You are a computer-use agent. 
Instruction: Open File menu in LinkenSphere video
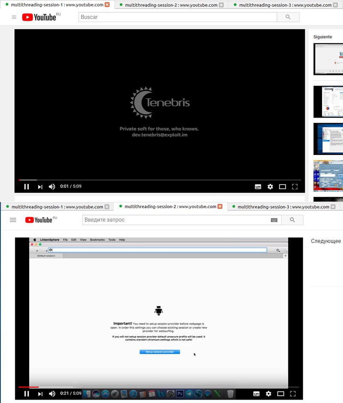pos(65,240)
